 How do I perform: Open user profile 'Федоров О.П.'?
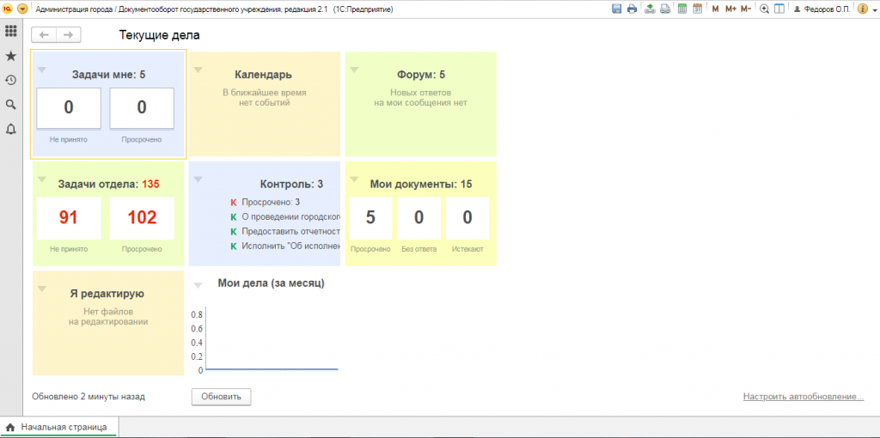click(x=822, y=9)
